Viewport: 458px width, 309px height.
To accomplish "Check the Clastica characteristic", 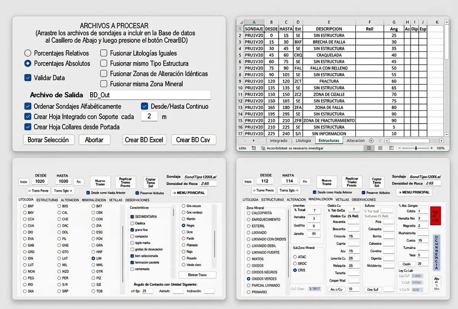I will (132, 223).
